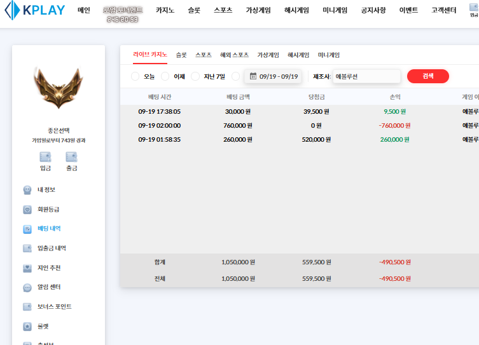Click the 합계 totals row label
This screenshot has width=479, height=345.
160,262
